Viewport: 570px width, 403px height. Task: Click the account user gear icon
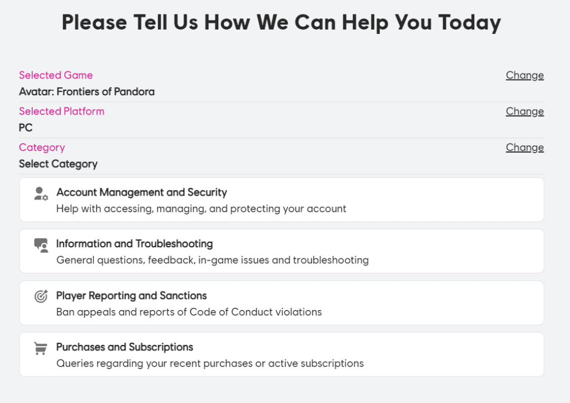click(41, 194)
